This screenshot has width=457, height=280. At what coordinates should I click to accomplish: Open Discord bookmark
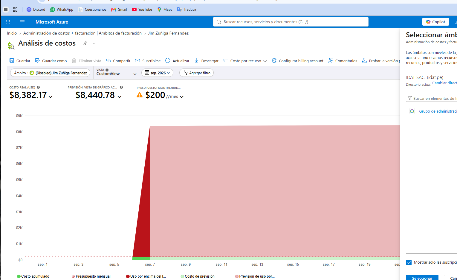point(36,10)
